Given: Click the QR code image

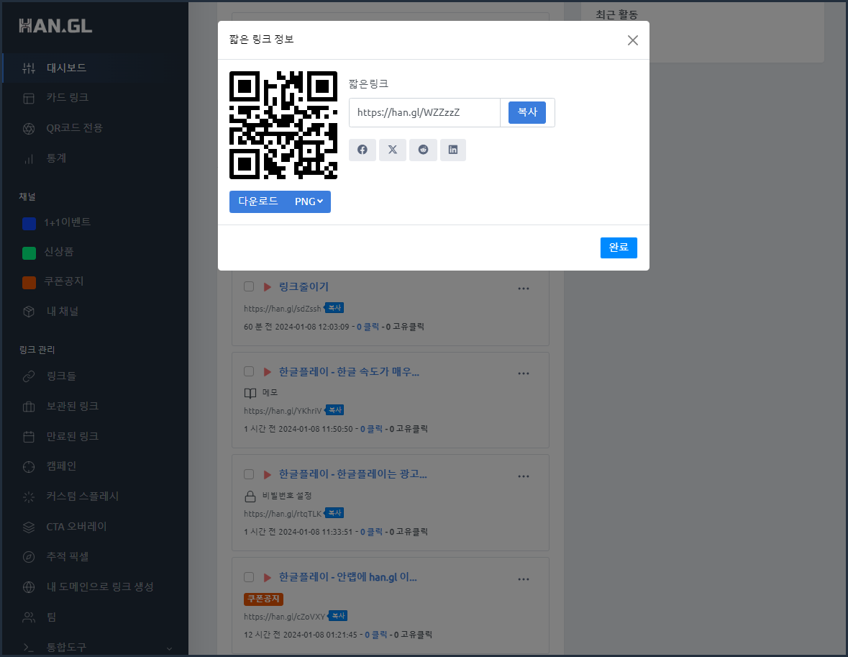Looking at the screenshot, I should (283, 125).
